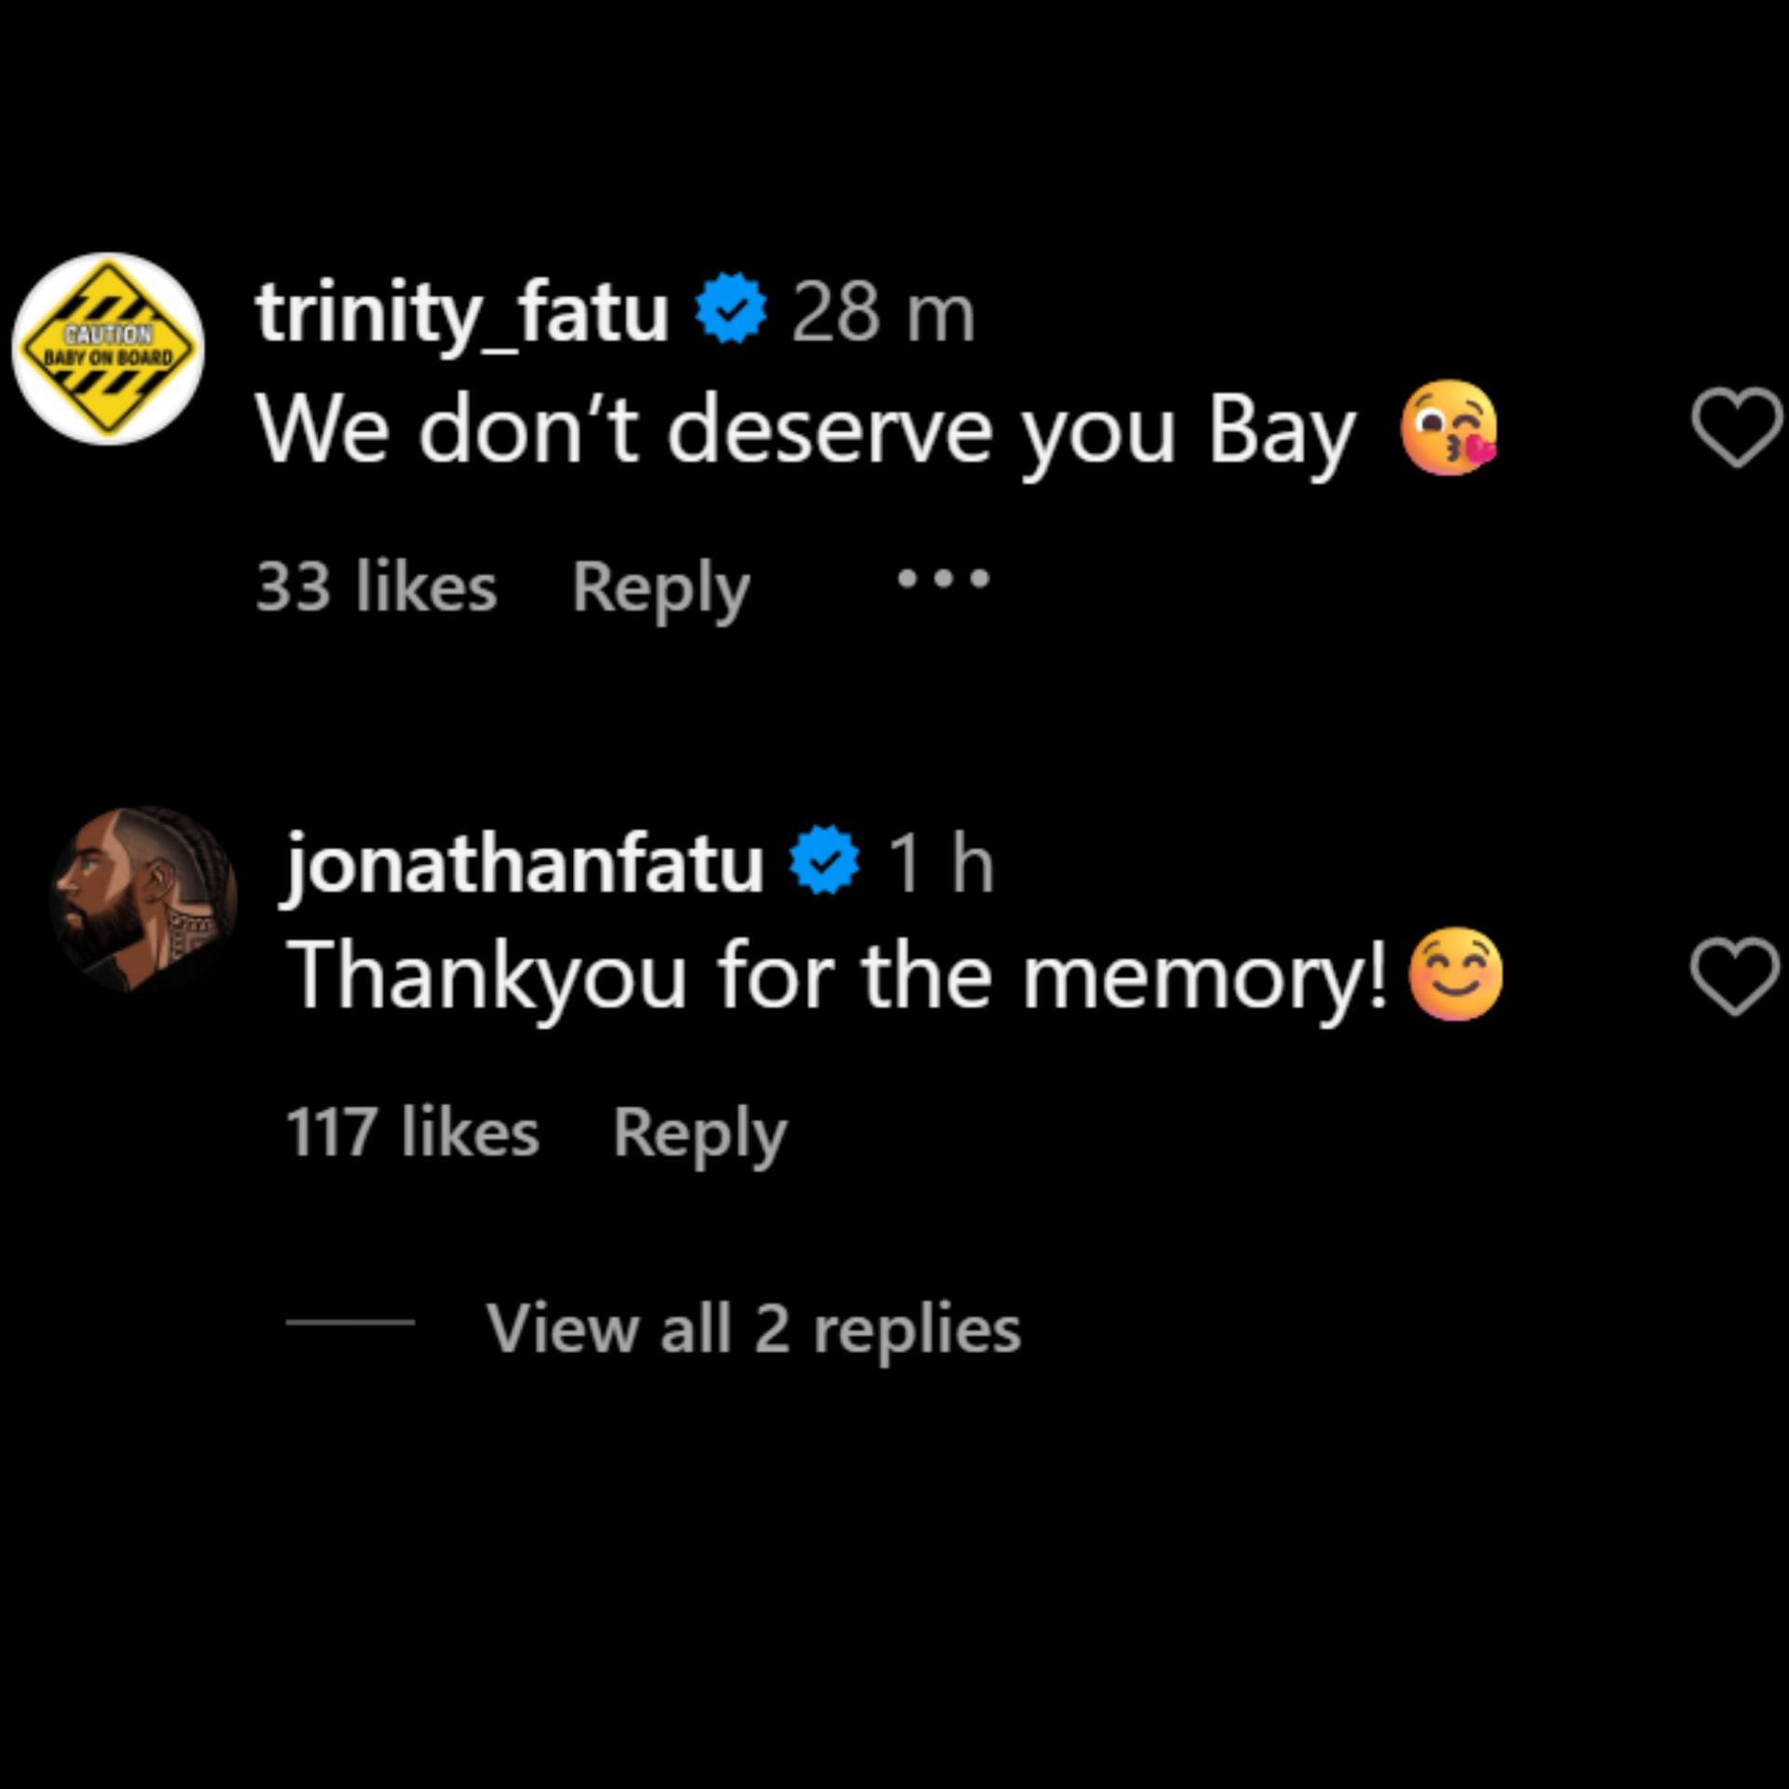Image resolution: width=1789 pixels, height=1789 pixels.
Task: Click the trinity_fatu username
Action: (x=462, y=312)
